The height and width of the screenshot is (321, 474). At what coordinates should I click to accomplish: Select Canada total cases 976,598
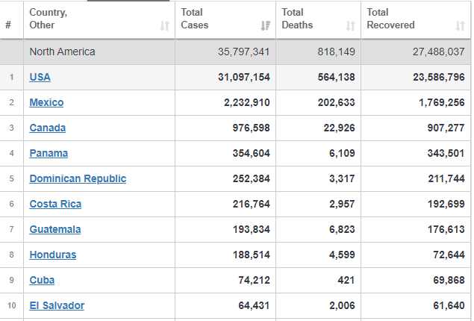[252, 128]
